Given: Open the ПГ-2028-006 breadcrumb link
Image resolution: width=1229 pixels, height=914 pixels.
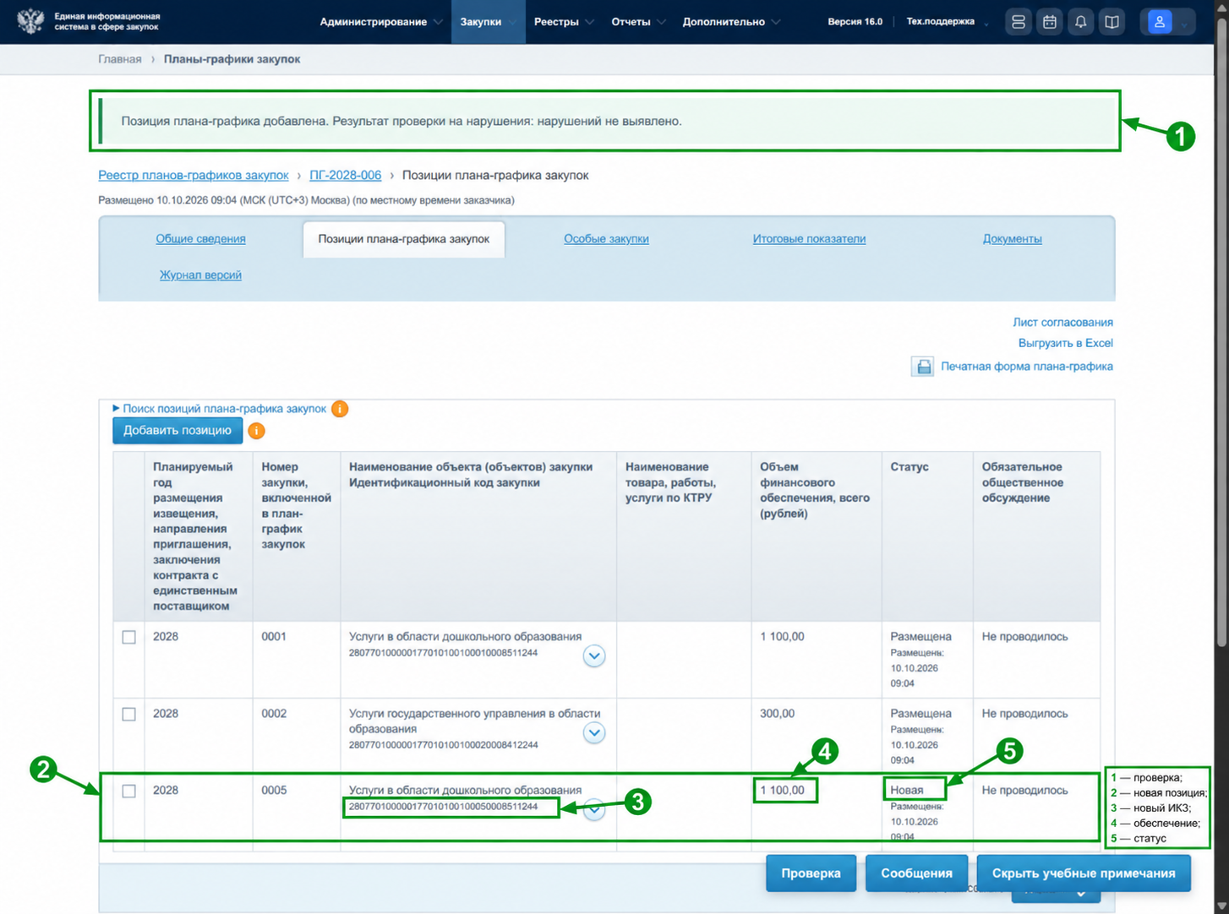Looking at the screenshot, I should point(345,175).
